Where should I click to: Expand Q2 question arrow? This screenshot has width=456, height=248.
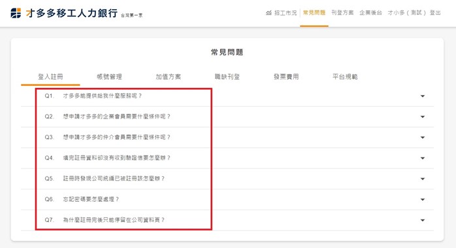(423, 117)
